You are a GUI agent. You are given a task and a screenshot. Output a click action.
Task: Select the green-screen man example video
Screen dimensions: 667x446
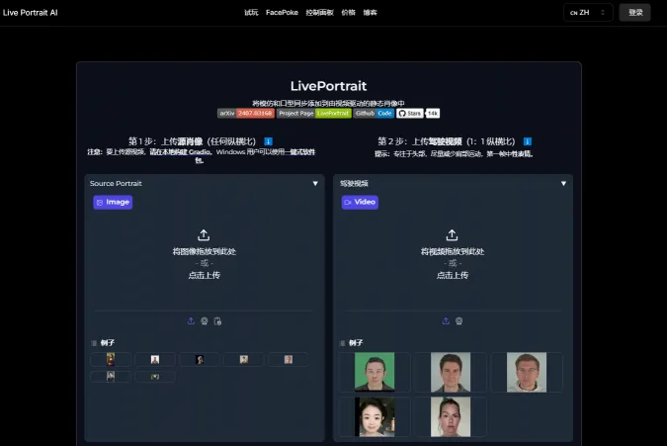(375, 372)
